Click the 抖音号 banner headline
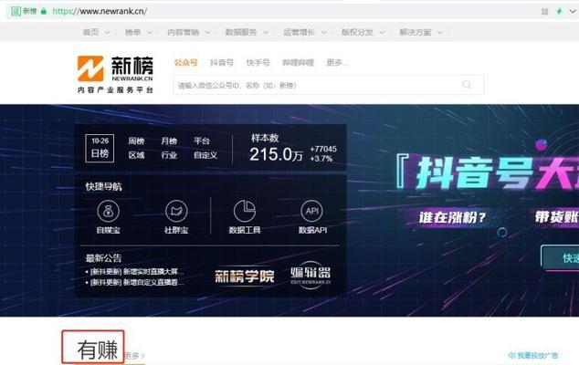Screen dimensions: 579x365 (x=475, y=172)
